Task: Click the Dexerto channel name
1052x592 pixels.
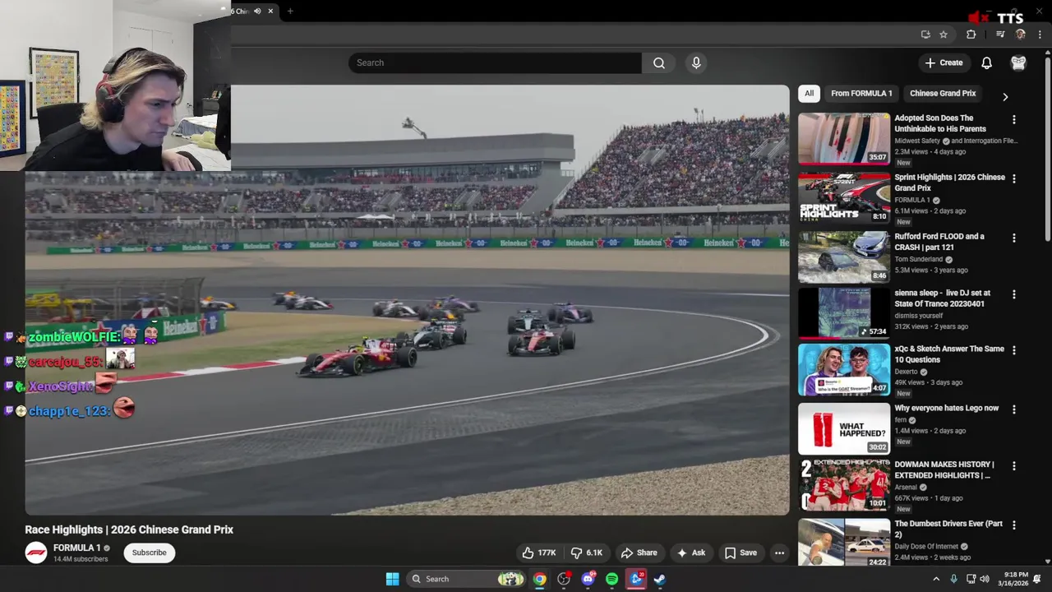Action: (x=906, y=372)
